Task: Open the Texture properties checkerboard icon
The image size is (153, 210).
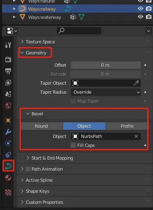Action: click(x=8, y=192)
